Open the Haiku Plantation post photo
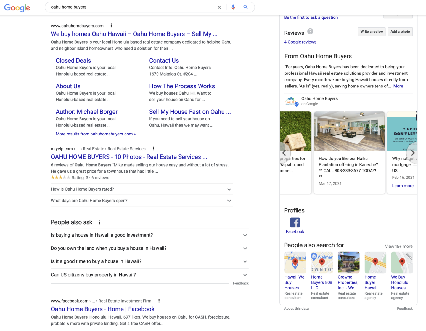Image resolution: width=426 pixels, height=331 pixels. tap(350, 131)
